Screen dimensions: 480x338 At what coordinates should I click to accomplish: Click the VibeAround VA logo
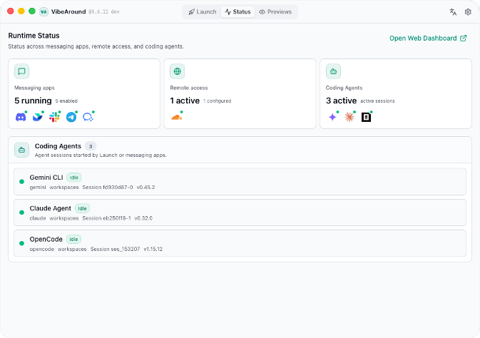point(44,12)
